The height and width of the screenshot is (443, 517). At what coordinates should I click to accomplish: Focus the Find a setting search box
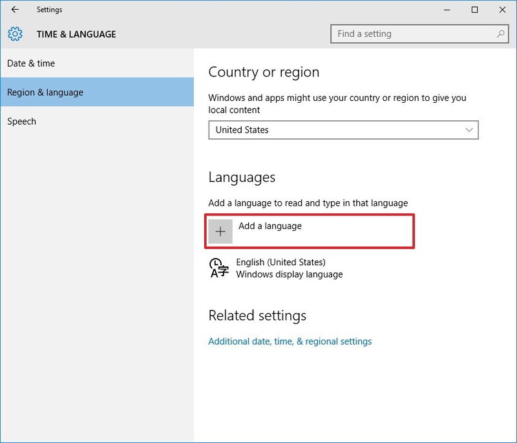419,34
